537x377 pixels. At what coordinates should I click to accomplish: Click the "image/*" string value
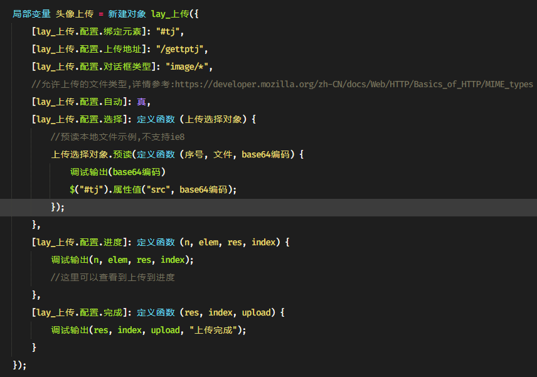[187, 66]
